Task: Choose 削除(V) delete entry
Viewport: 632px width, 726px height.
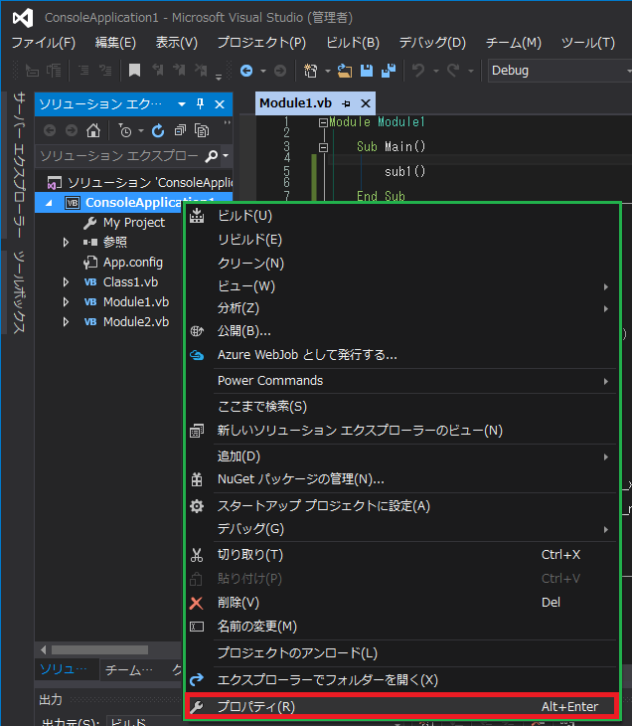Action: coord(402,603)
